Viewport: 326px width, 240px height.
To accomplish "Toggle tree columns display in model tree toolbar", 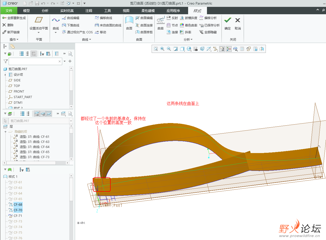I will tap(34, 54).
